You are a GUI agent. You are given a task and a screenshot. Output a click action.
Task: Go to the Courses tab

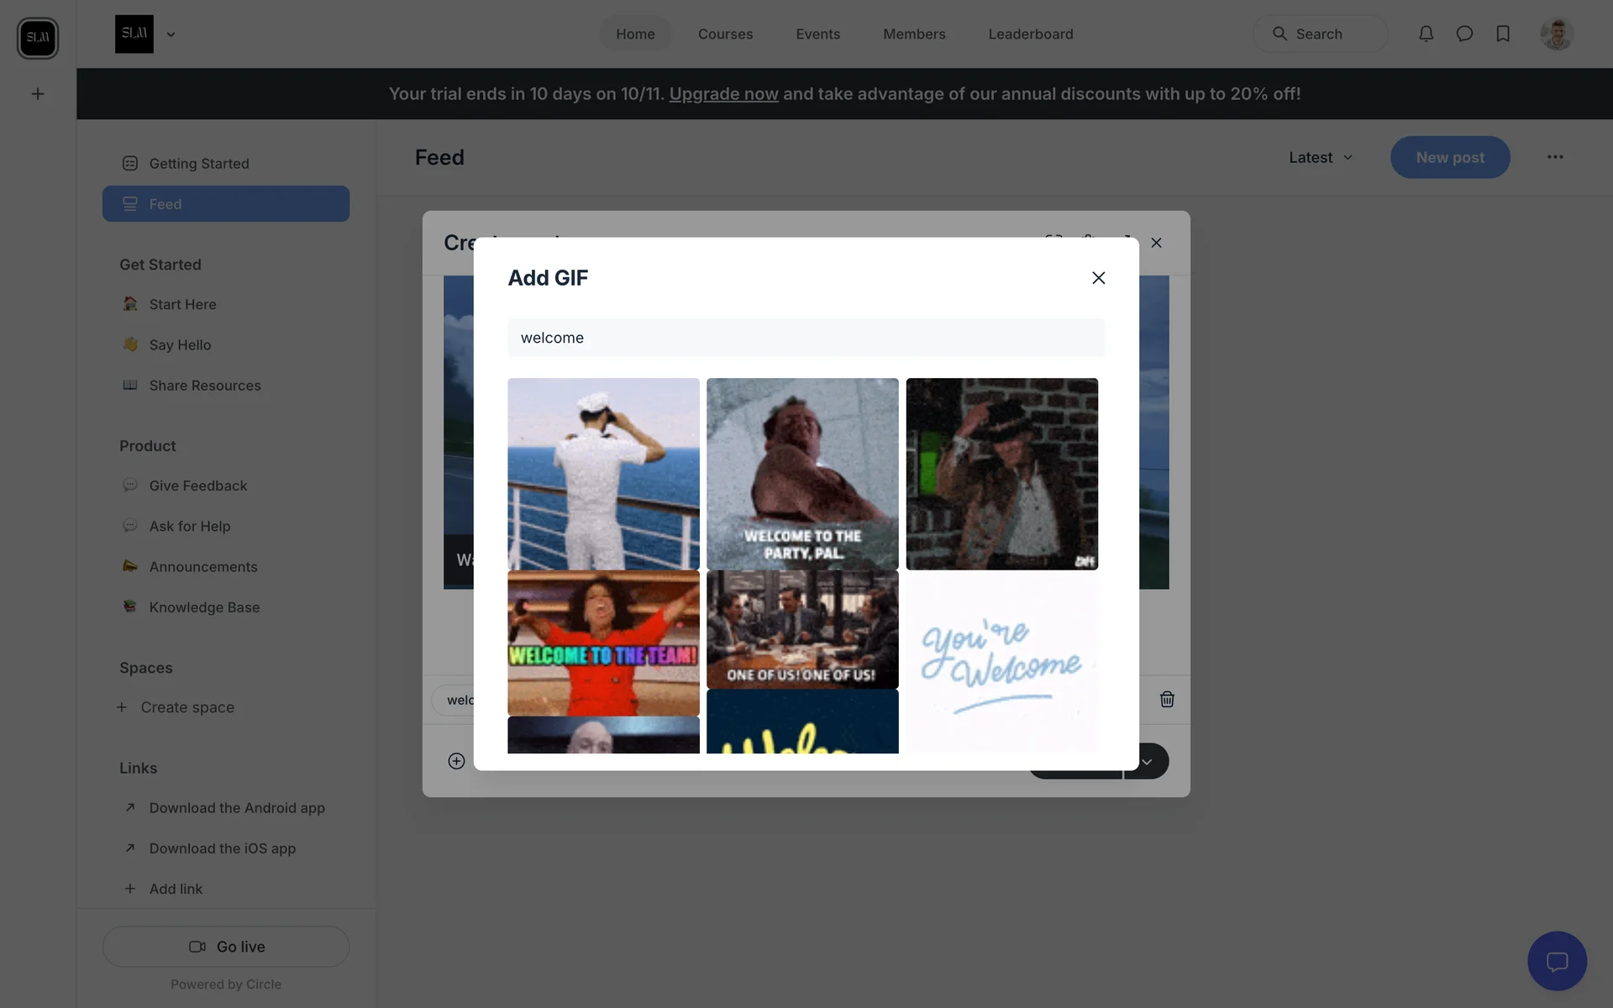[725, 34]
